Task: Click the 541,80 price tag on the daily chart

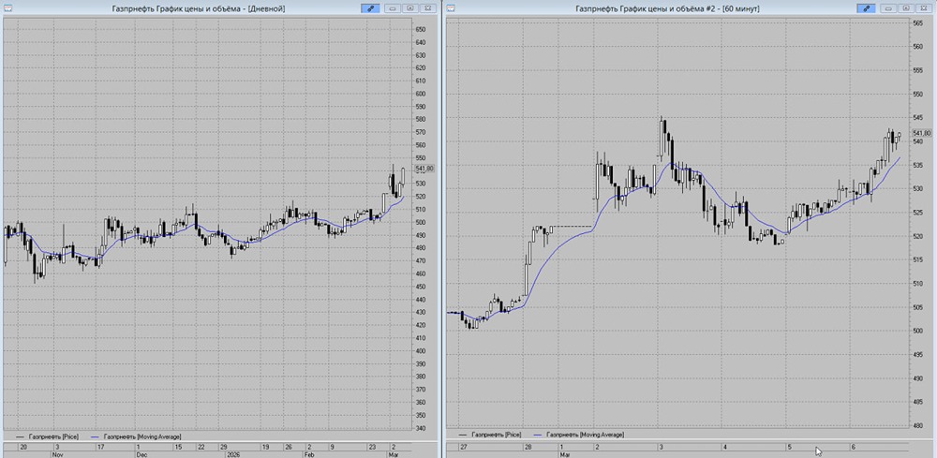Action: [x=424, y=169]
